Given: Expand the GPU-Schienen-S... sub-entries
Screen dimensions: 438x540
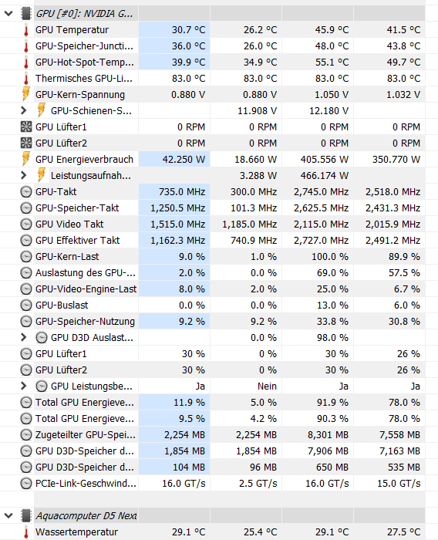Looking at the screenshot, I should pos(23,110).
